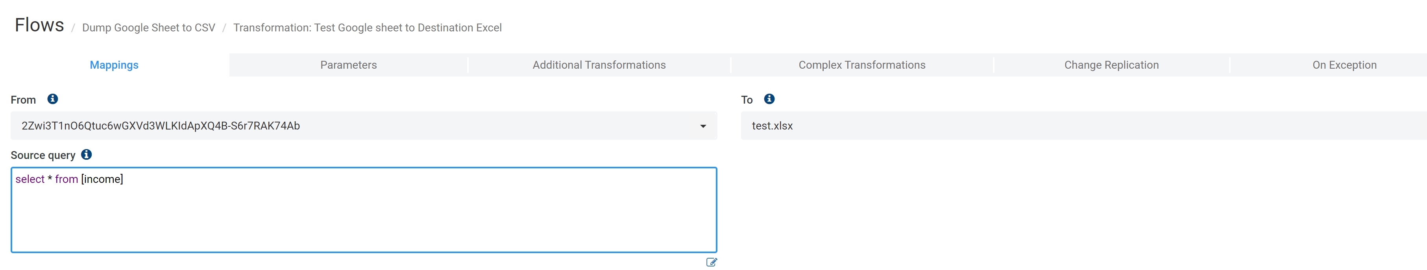Click the Transformation breadcrumb title
Viewport: 1427px width, 270px height.
click(367, 27)
